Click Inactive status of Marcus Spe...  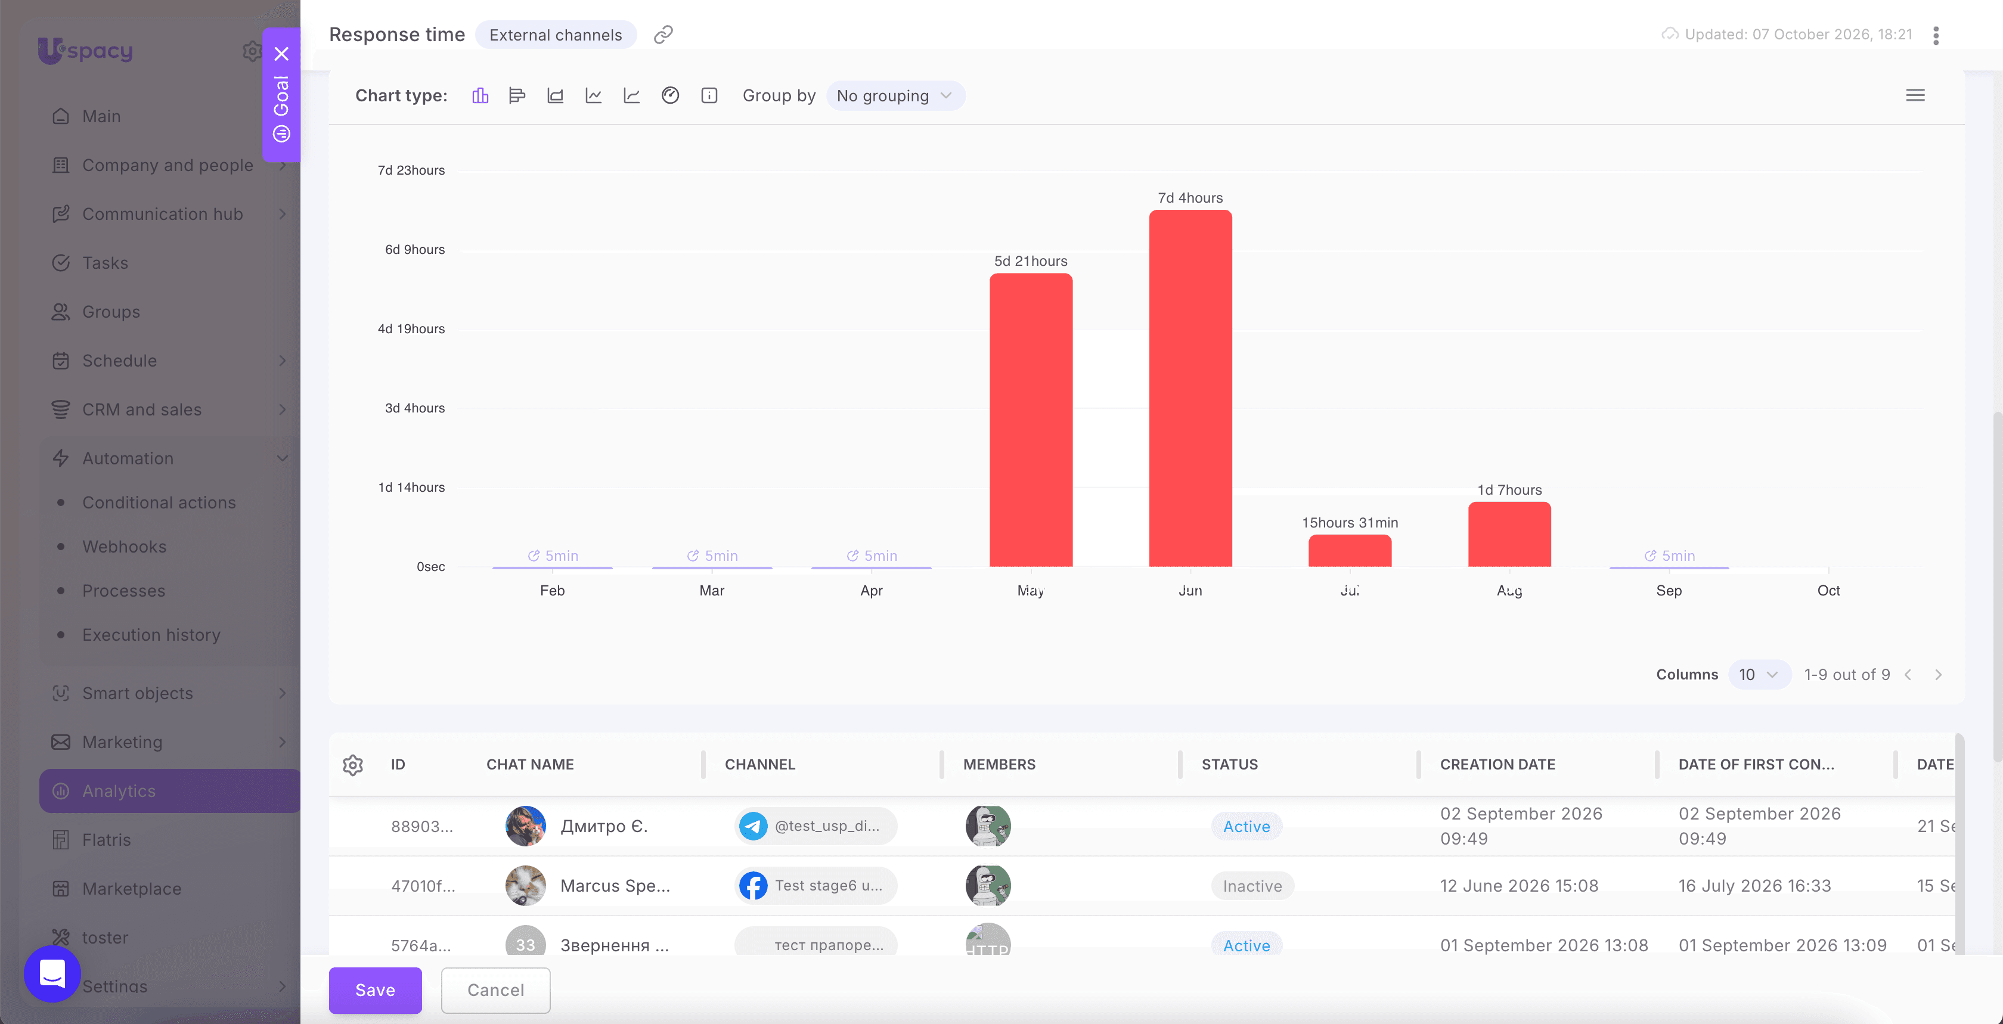[1252, 886]
